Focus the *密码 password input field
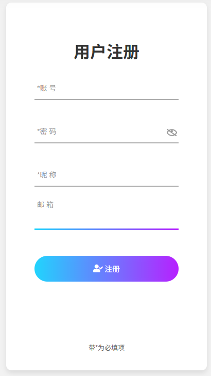211x376 pixels. [100, 132]
